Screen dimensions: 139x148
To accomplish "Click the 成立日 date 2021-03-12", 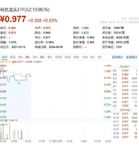I will [x=18, y=47].
